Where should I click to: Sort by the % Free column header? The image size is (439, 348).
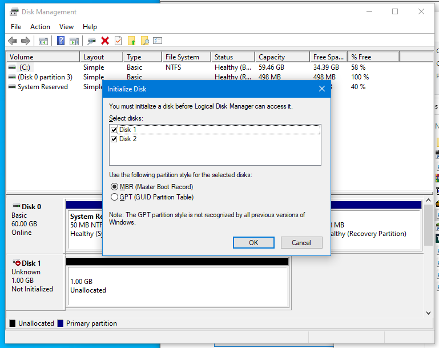click(373, 57)
